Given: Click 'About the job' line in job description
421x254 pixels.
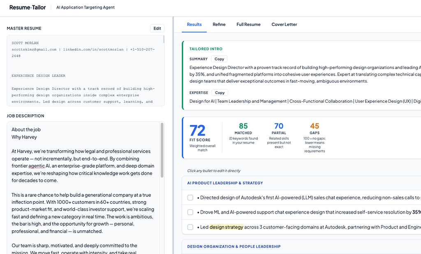Looking at the screenshot, I should tap(26, 130).
